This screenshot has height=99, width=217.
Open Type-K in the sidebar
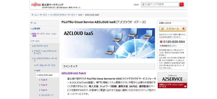pyautogui.click(x=44, y=80)
